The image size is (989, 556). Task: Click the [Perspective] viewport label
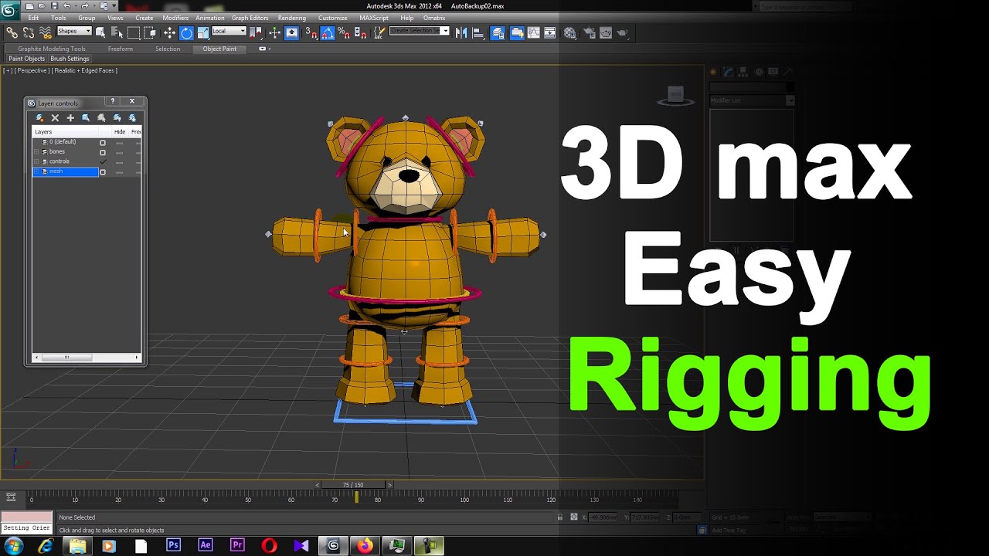point(32,70)
